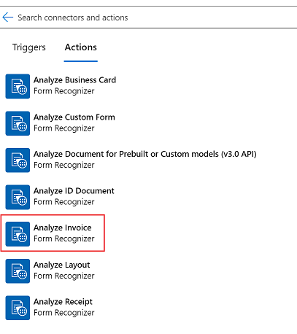This screenshot has width=297, height=334.
Task: Click the Analyze Layout Form Recognizer icon
Action: pos(18,271)
